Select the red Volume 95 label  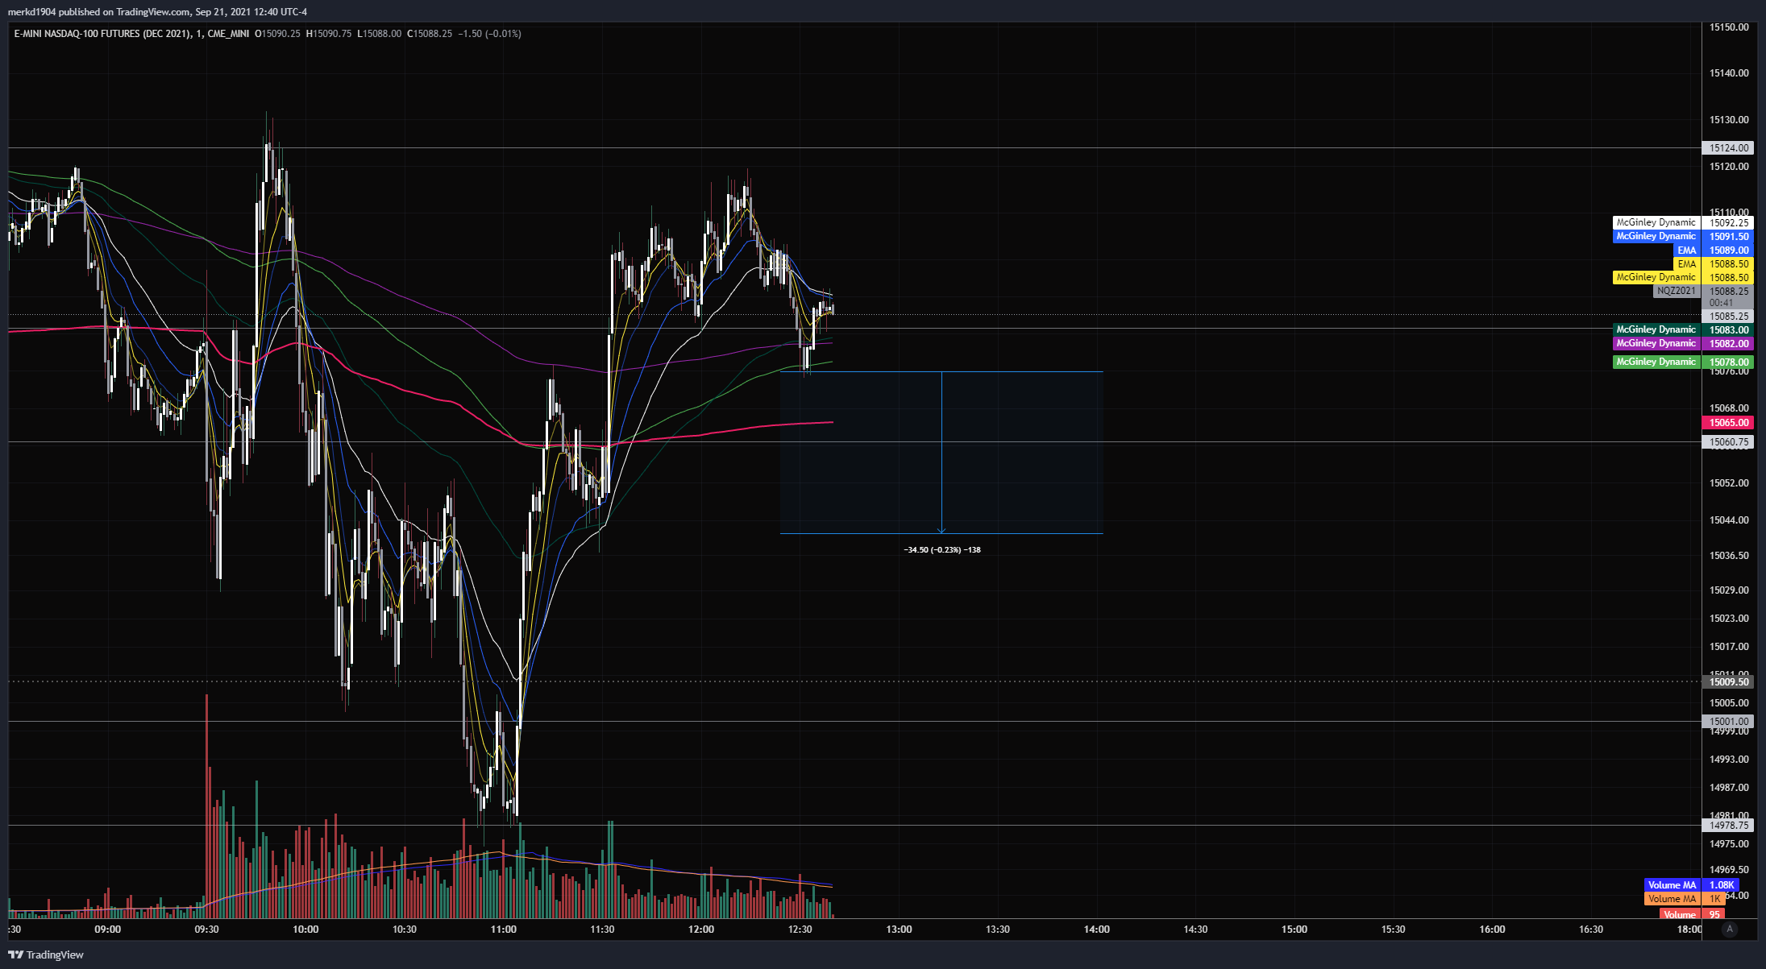point(1693,914)
